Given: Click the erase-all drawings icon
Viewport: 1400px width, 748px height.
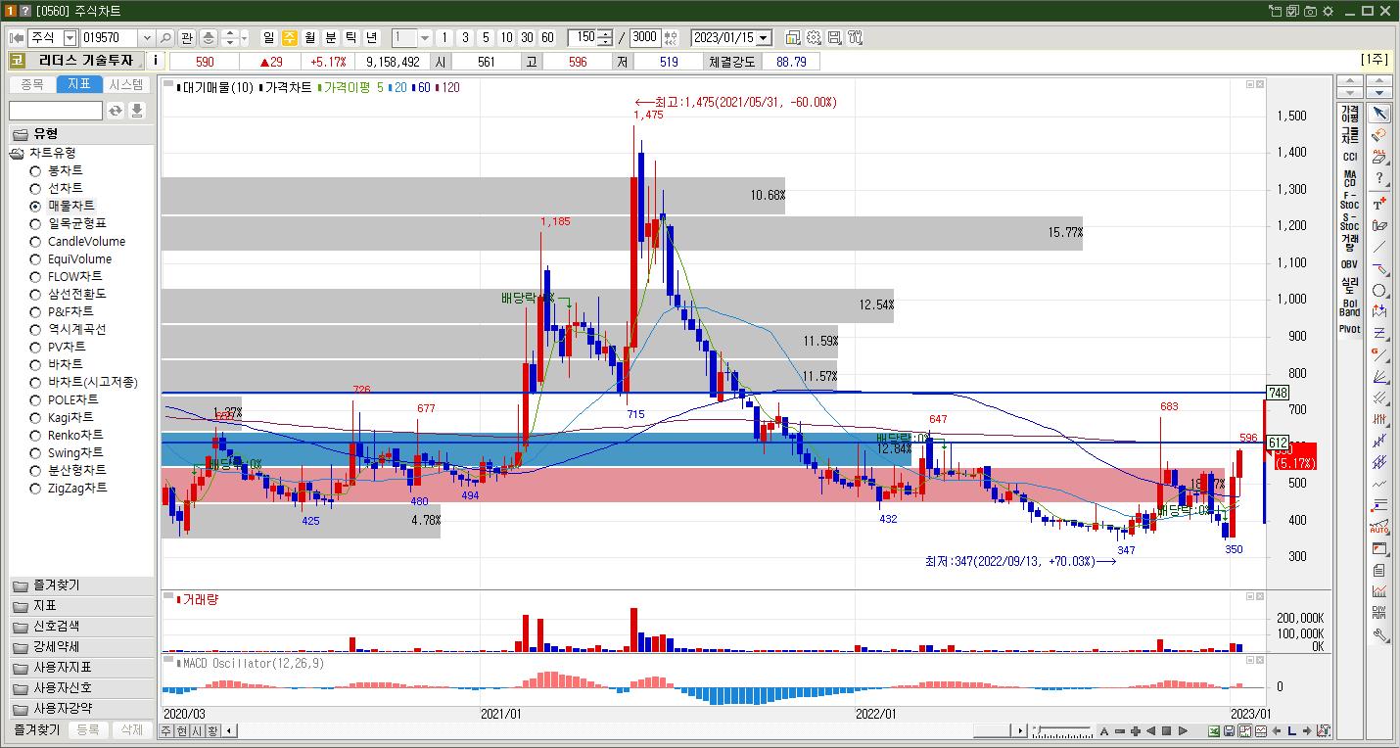Looking at the screenshot, I should [x=1379, y=157].
